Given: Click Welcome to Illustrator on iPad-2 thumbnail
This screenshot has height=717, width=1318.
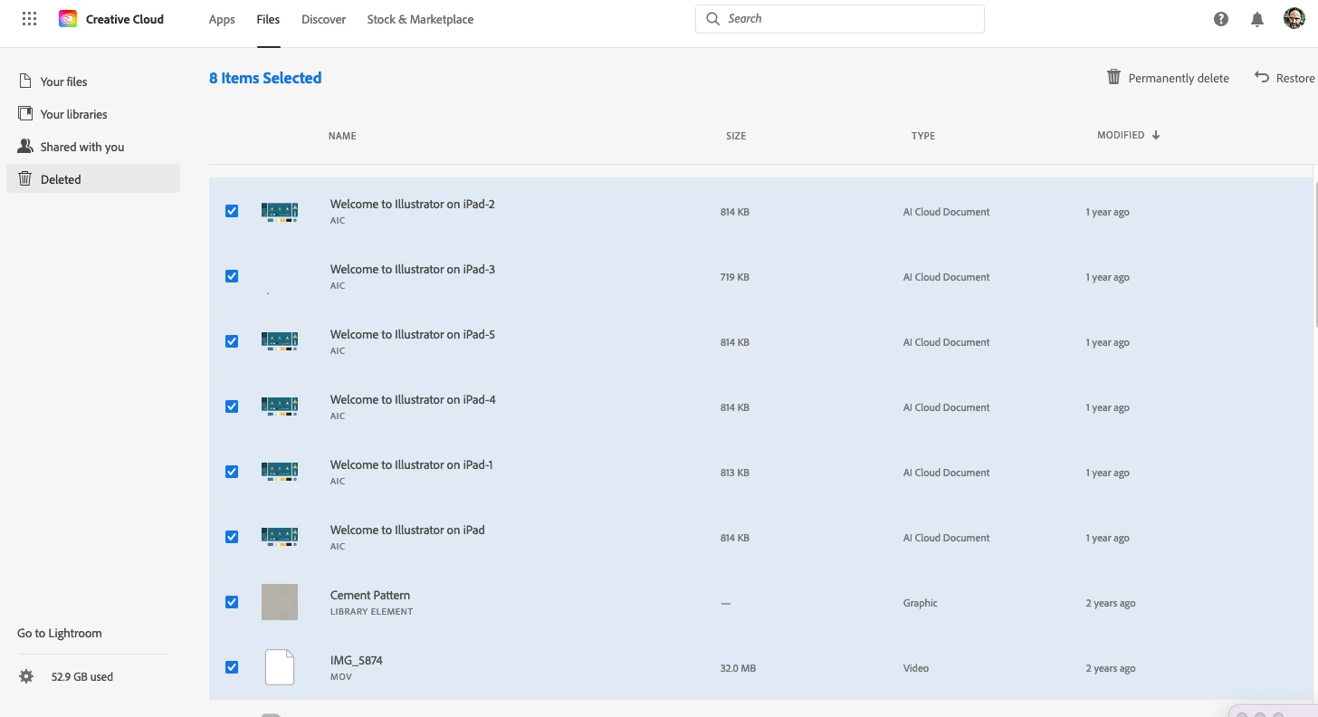Looking at the screenshot, I should click(280, 212).
